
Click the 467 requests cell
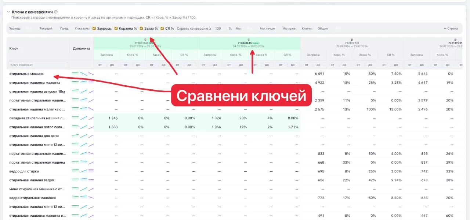424,215
